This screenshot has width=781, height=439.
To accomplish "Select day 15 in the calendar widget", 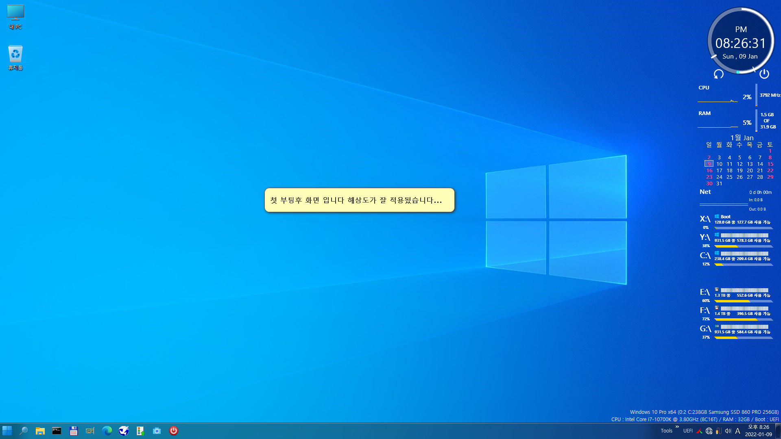I will [x=770, y=164].
